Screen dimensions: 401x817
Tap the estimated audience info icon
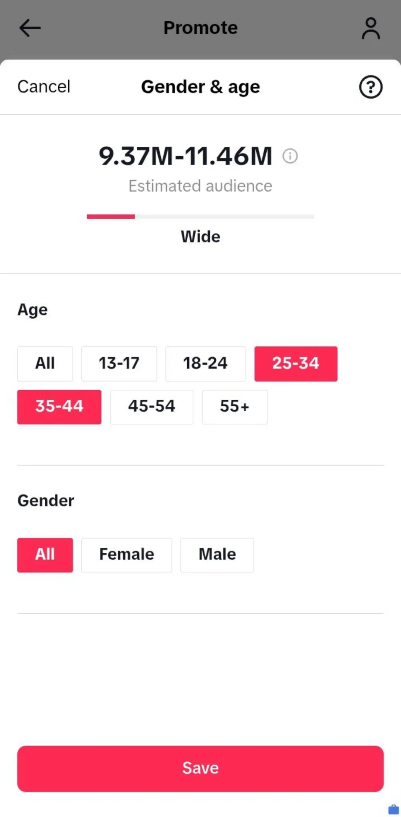(290, 156)
